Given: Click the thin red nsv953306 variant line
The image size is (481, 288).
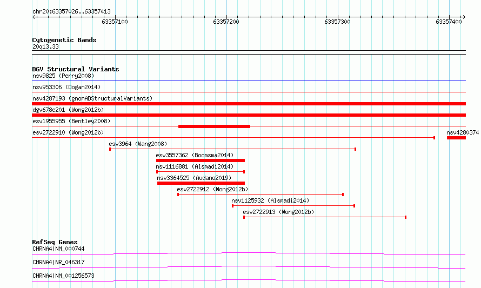Looking at the screenshot, I should click(x=249, y=92).
